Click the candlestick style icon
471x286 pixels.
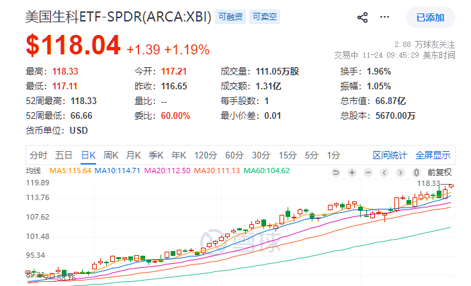417,173
